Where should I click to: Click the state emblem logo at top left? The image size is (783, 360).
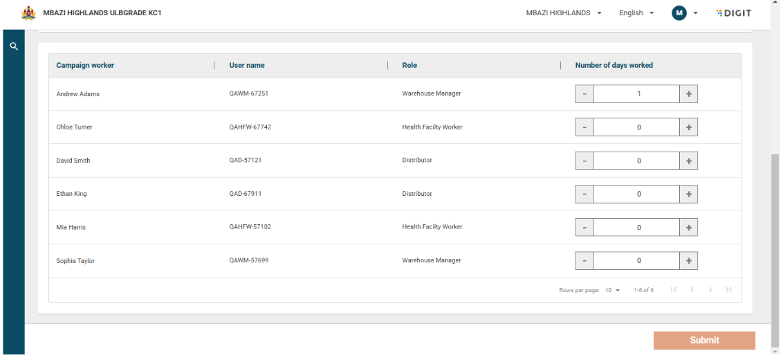(29, 13)
